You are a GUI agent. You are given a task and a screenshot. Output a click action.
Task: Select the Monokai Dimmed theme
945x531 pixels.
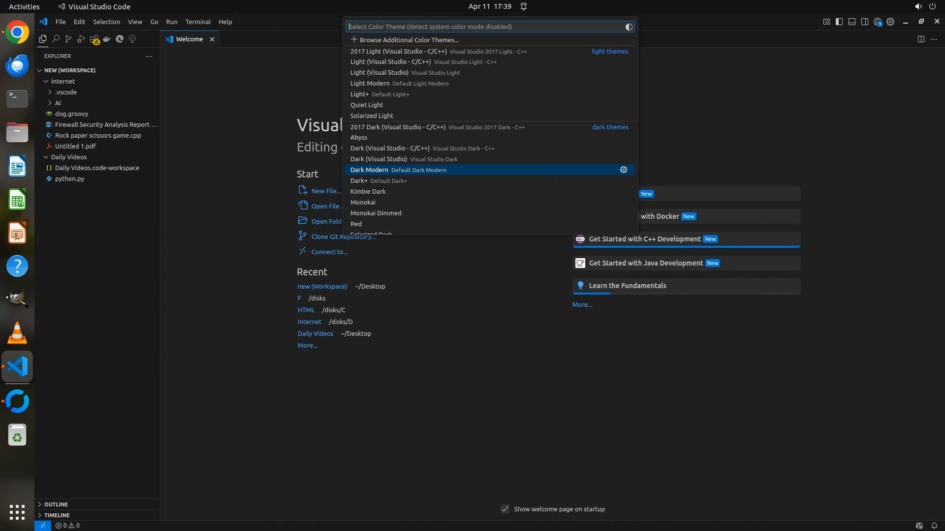click(376, 213)
